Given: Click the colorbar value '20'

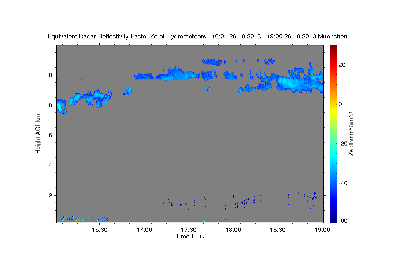Looking at the screenshot, I should tap(342, 65).
